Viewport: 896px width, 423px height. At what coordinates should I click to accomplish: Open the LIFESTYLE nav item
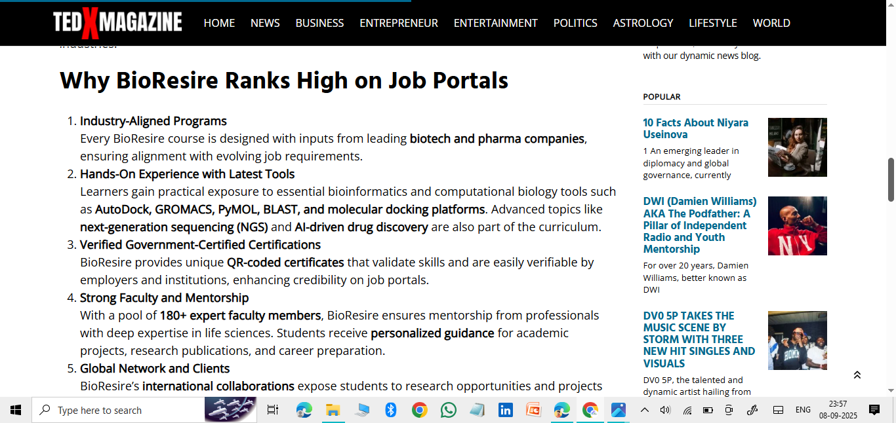pyautogui.click(x=713, y=23)
